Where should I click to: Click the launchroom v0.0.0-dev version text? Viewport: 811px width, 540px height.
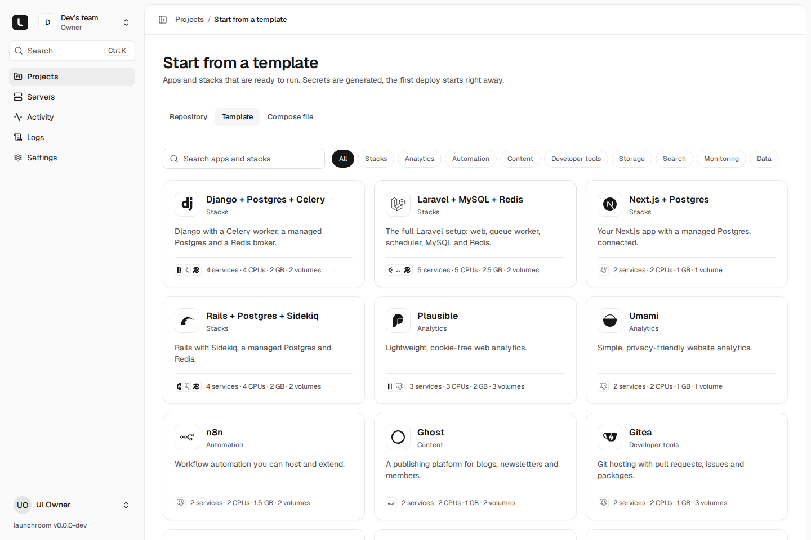pos(50,525)
